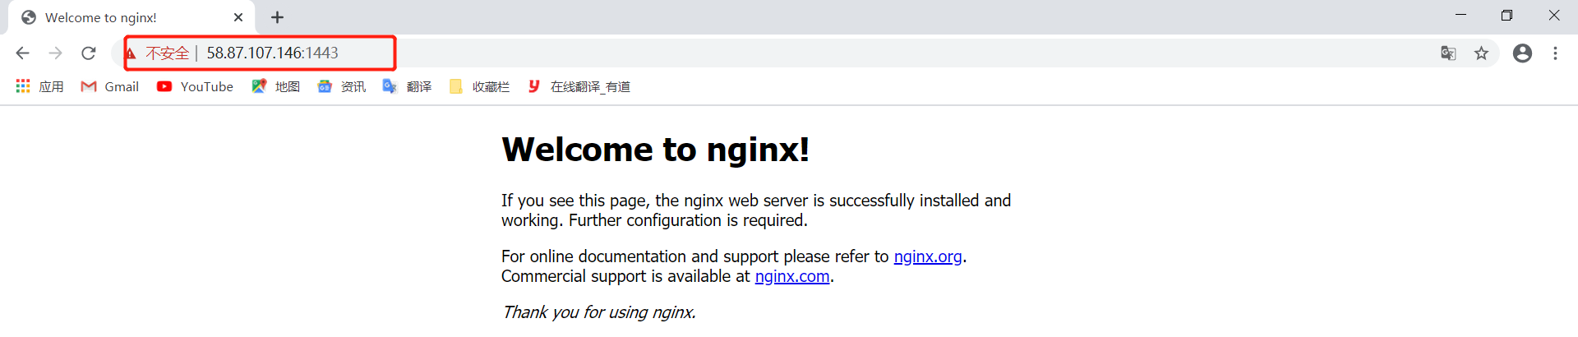The height and width of the screenshot is (337, 1578).
Task: Follow the nginx.com link
Action: [x=792, y=276]
